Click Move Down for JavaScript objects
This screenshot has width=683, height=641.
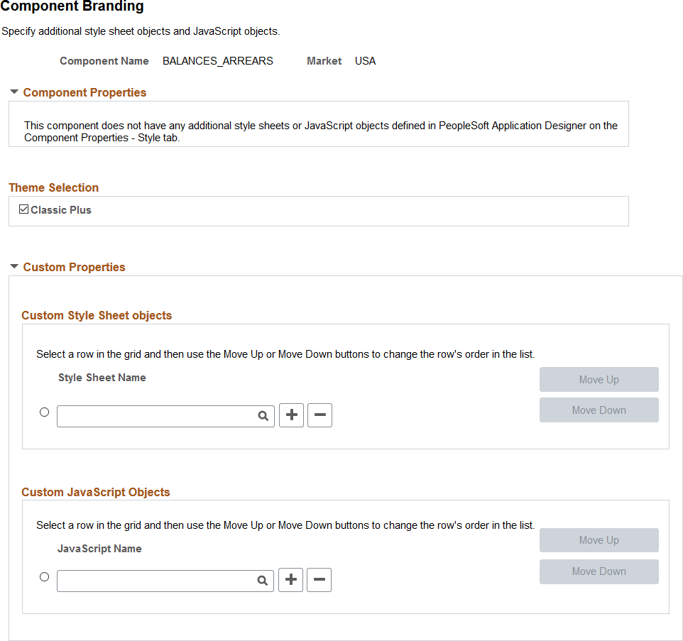pos(599,571)
